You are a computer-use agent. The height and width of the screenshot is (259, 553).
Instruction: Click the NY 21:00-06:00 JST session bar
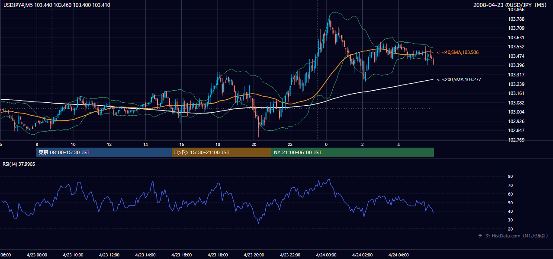pos(353,152)
